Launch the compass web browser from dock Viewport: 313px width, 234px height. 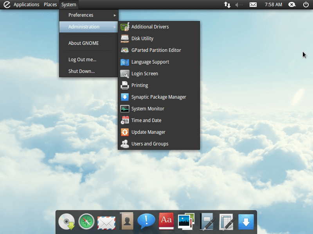pyautogui.click(x=86, y=222)
